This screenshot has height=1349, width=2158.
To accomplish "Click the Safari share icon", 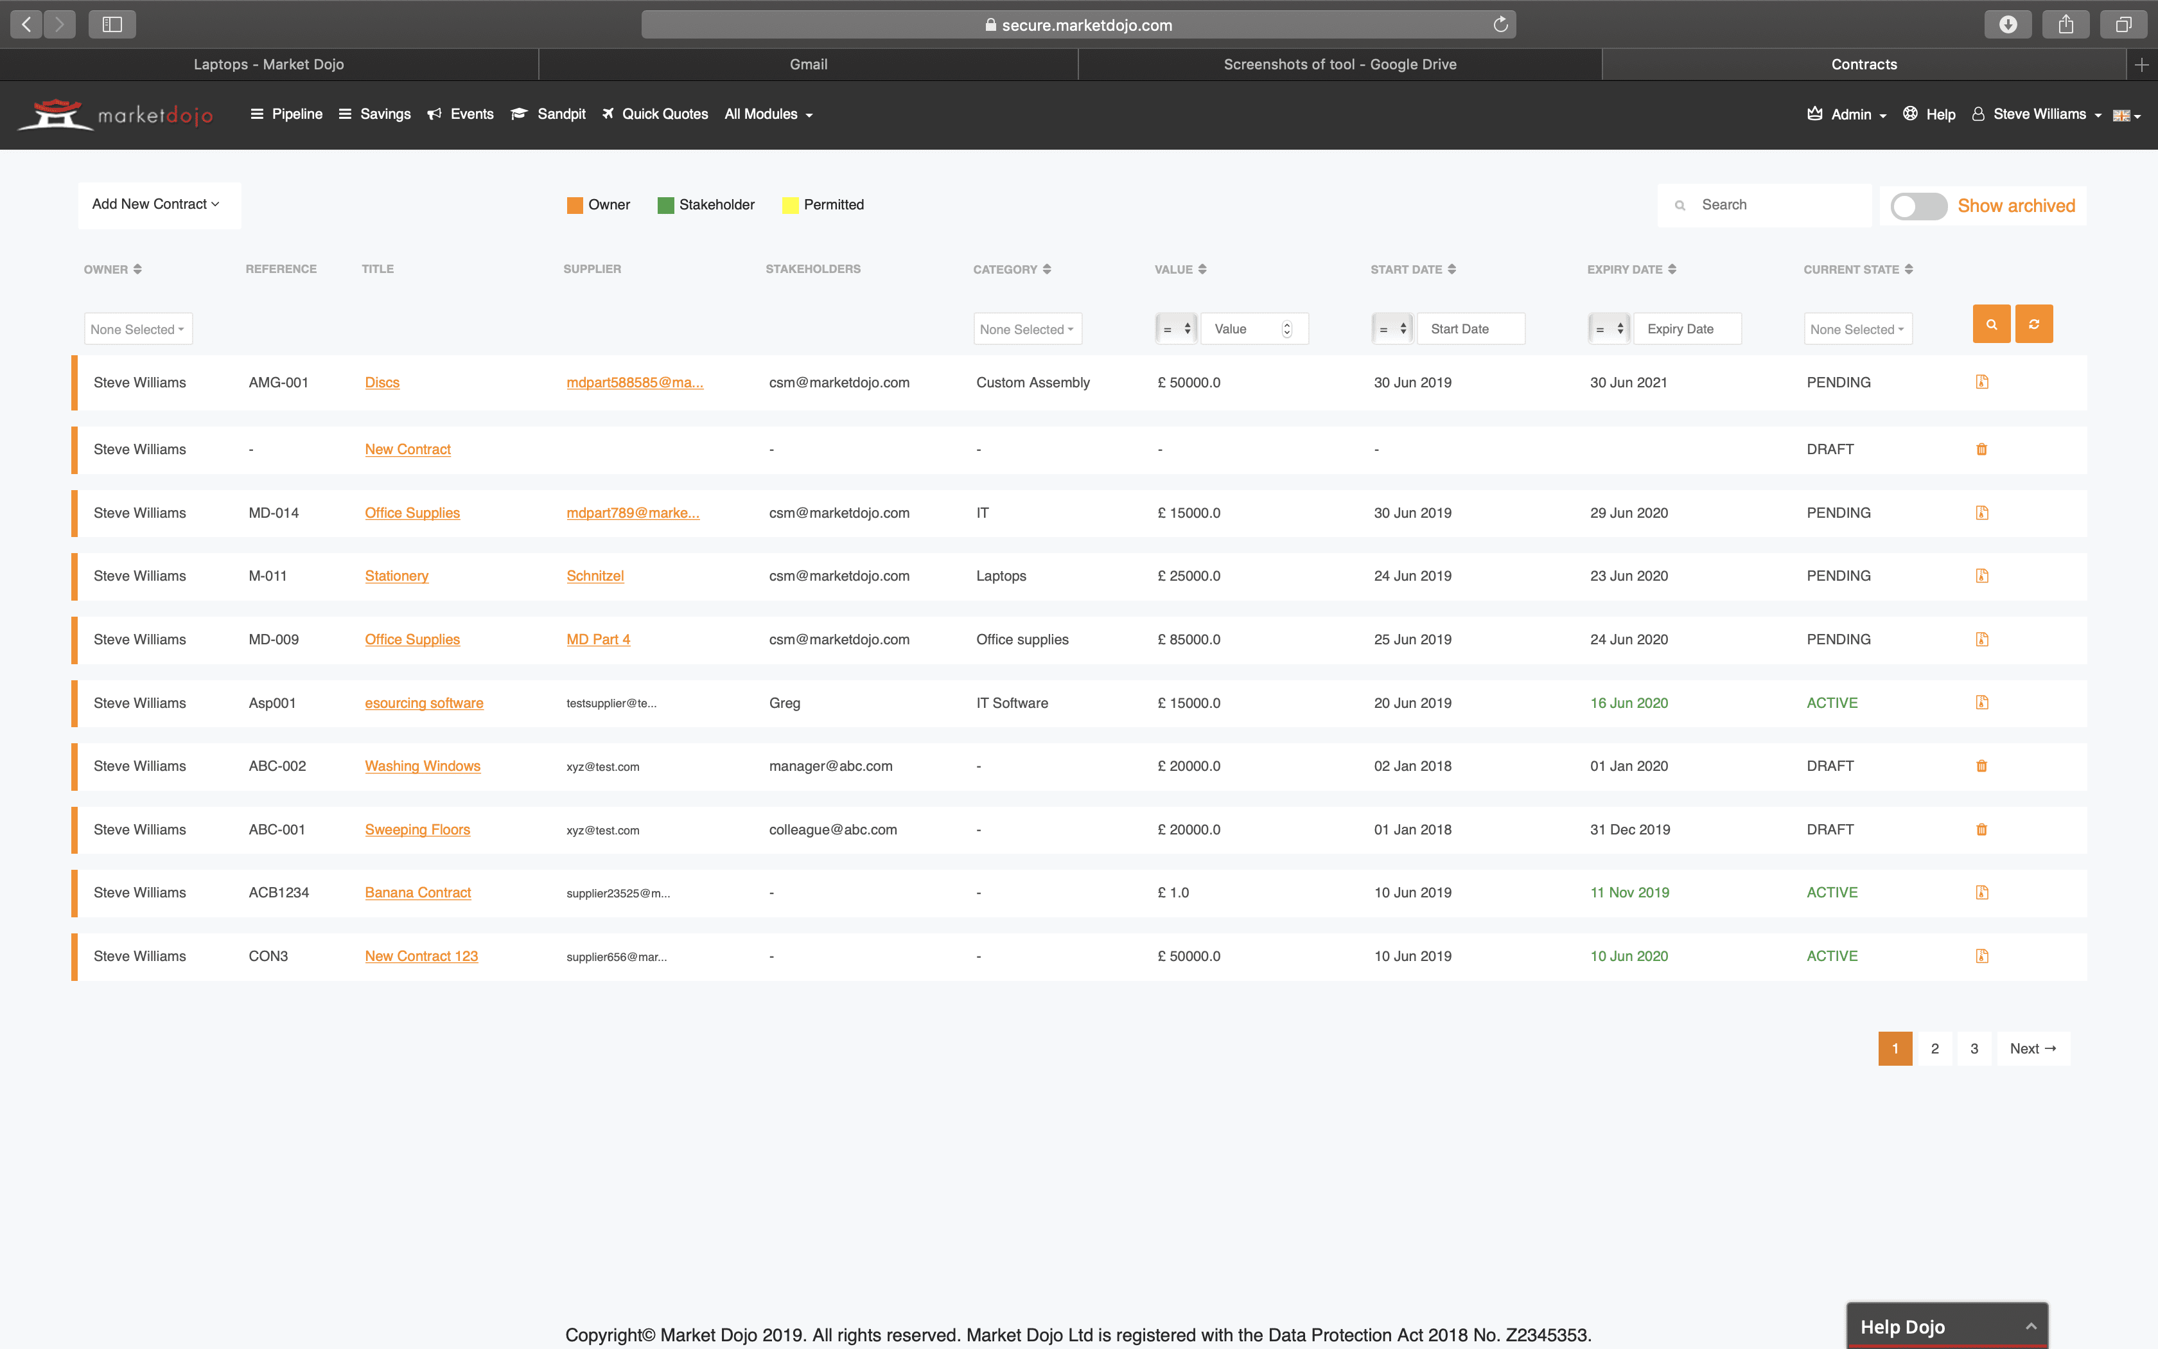I will click(2066, 24).
